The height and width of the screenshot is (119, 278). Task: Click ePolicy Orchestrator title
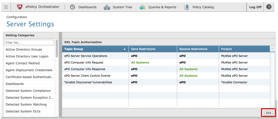42,7
